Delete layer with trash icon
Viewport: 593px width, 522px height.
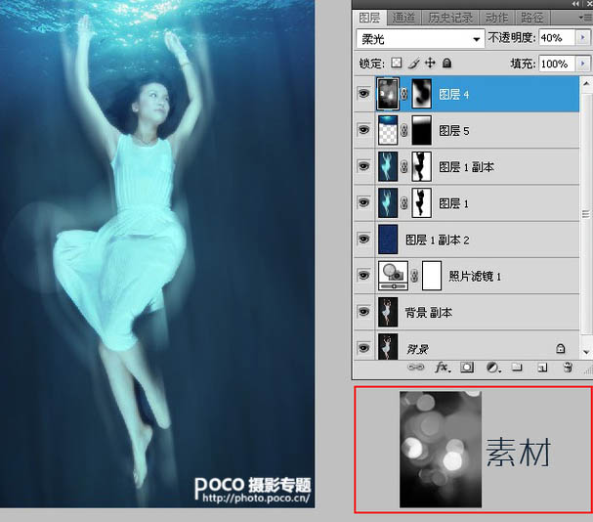568,367
